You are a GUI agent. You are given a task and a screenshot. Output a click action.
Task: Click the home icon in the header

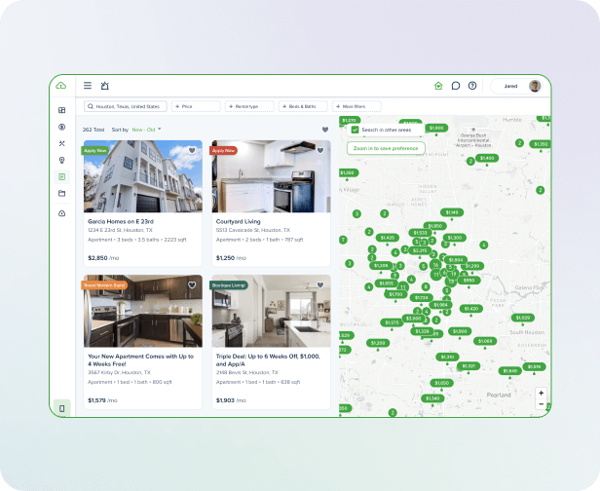click(x=438, y=86)
